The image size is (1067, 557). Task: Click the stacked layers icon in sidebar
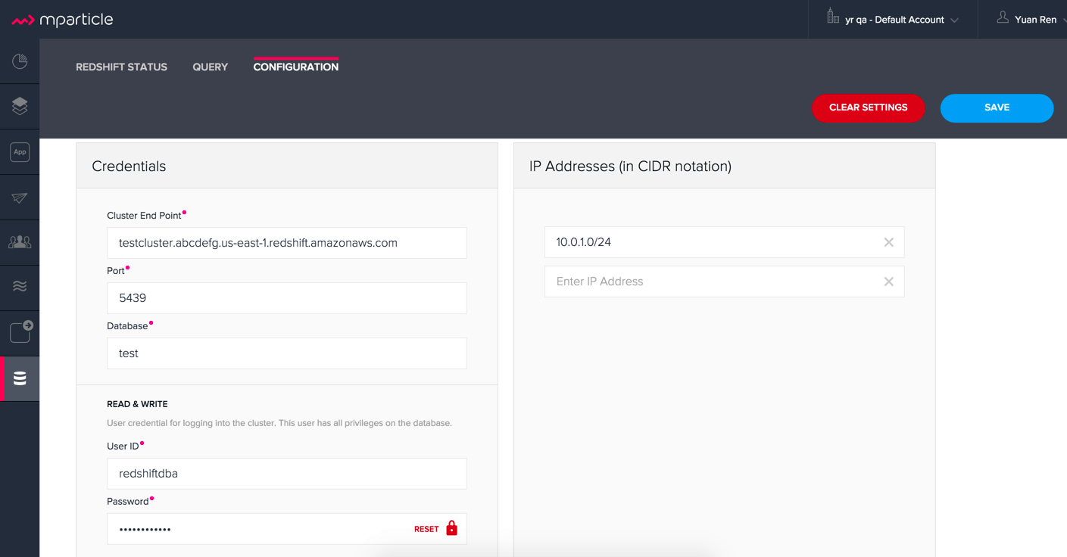tap(20, 106)
